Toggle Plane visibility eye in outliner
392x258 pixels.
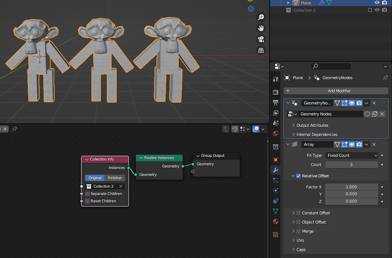click(x=377, y=3)
